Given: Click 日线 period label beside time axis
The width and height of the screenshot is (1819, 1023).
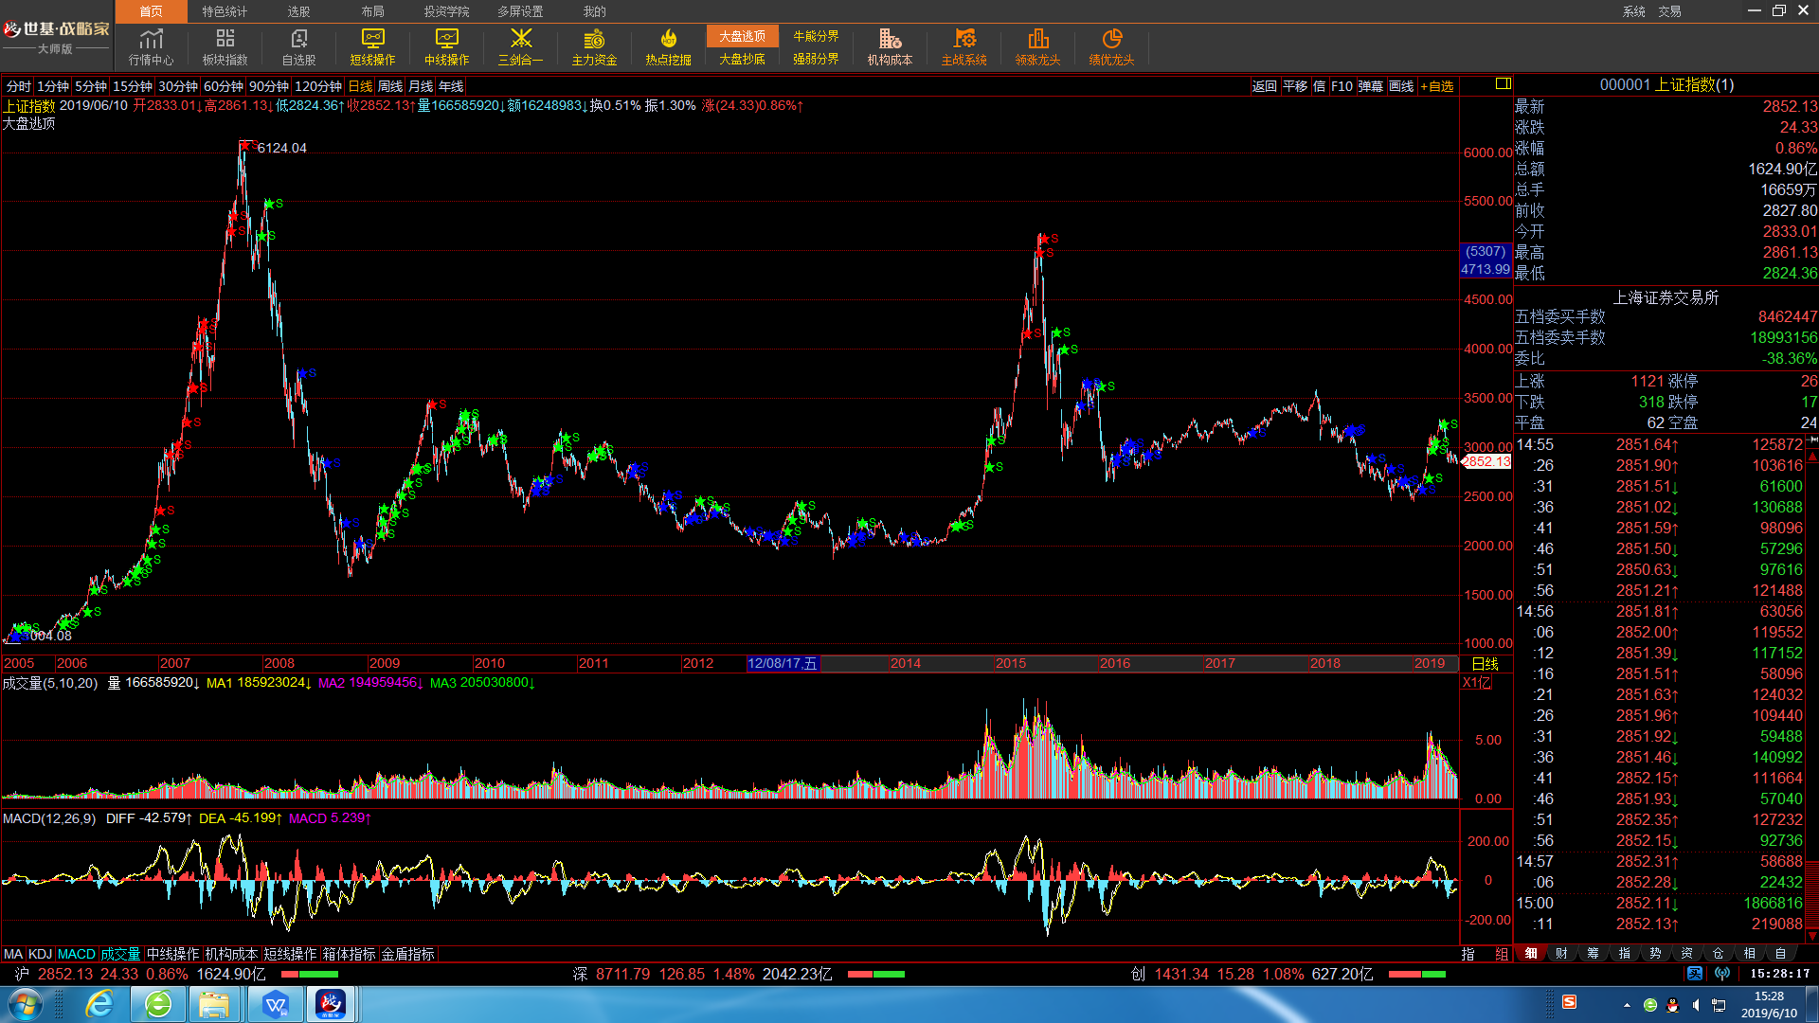Looking at the screenshot, I should (x=1485, y=664).
